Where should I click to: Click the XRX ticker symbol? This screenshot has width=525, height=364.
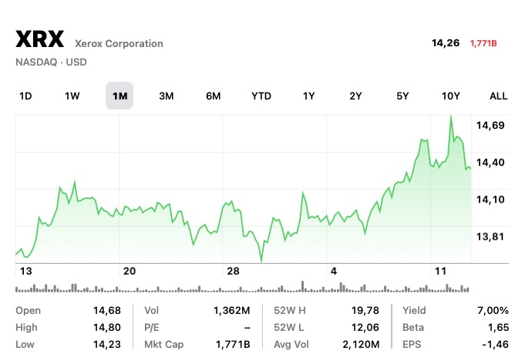(40, 39)
